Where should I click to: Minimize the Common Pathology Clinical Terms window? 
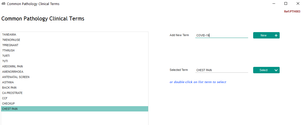coord(274,3)
